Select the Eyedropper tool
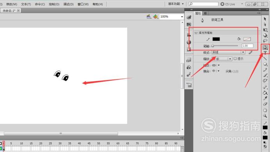Screen dimensions: 270x152 pos(265,98)
